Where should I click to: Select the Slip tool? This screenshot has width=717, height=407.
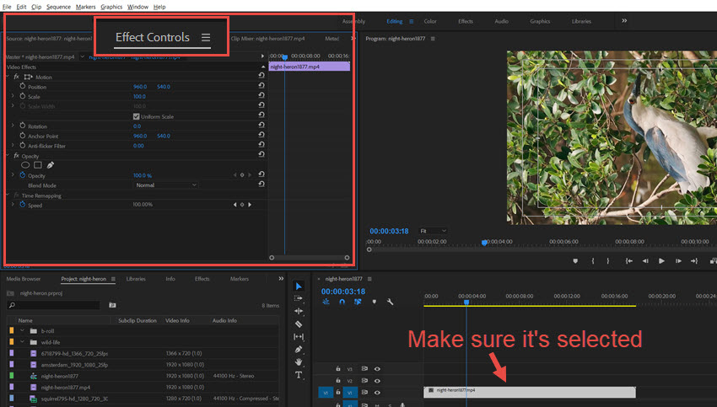299,337
